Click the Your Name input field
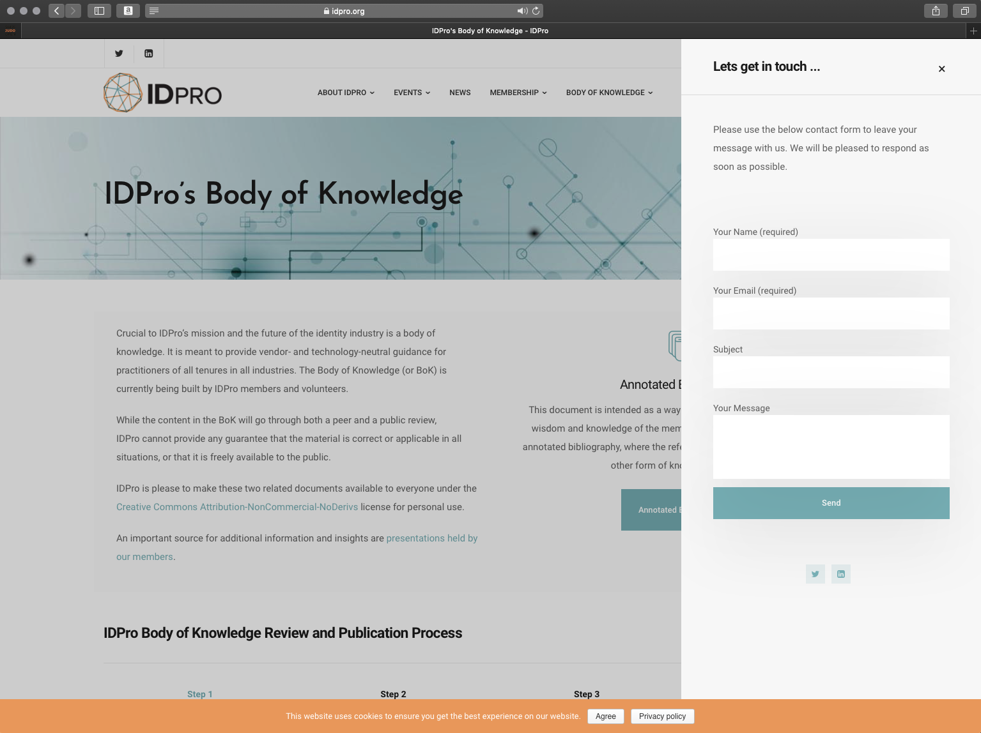The height and width of the screenshot is (733, 981). (x=831, y=254)
